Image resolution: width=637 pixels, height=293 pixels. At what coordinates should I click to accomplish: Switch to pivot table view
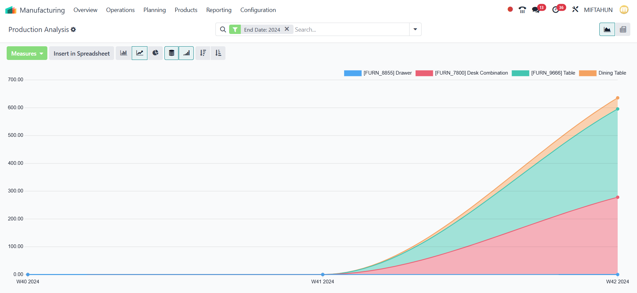tap(623, 29)
